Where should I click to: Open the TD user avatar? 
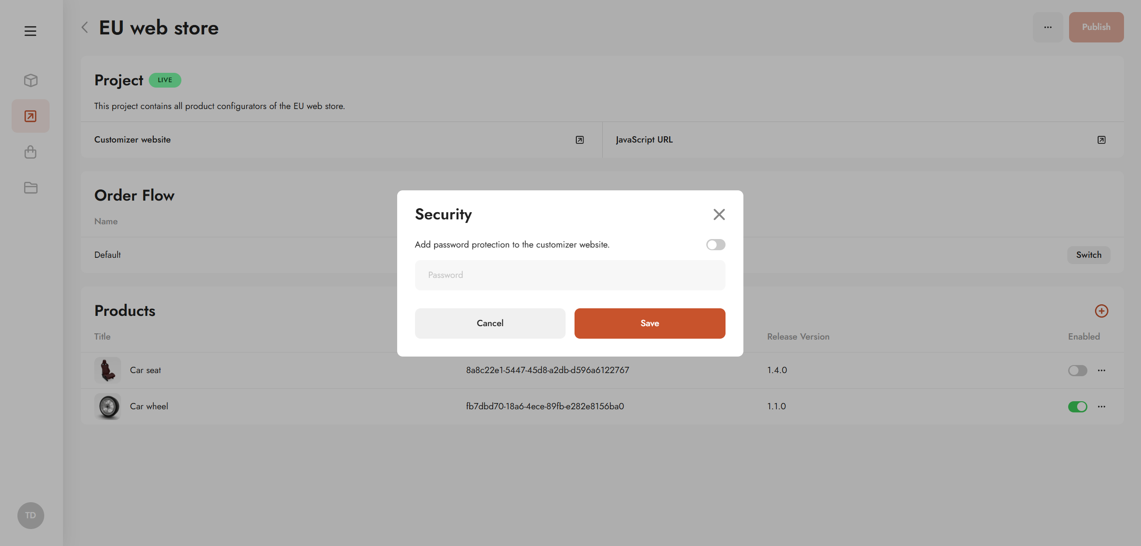(30, 515)
